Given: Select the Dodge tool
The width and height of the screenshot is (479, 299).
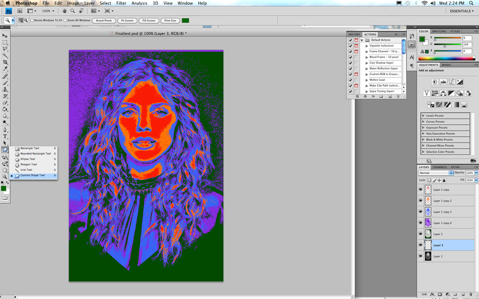Looking at the screenshot, I should click(5, 122).
